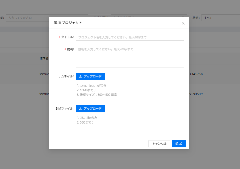240x169 pixels.
Task: Select the 作成者 column header
Action: pos(44,58)
